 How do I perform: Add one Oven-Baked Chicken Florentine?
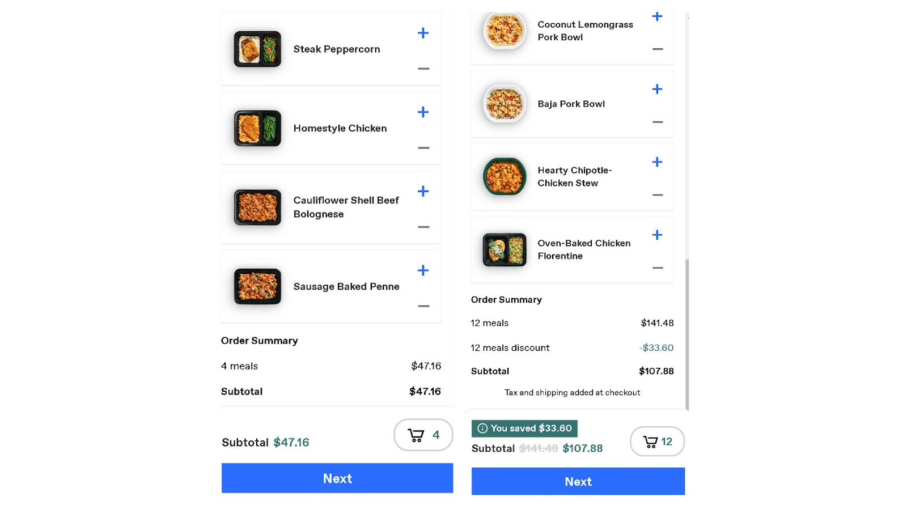(x=657, y=235)
